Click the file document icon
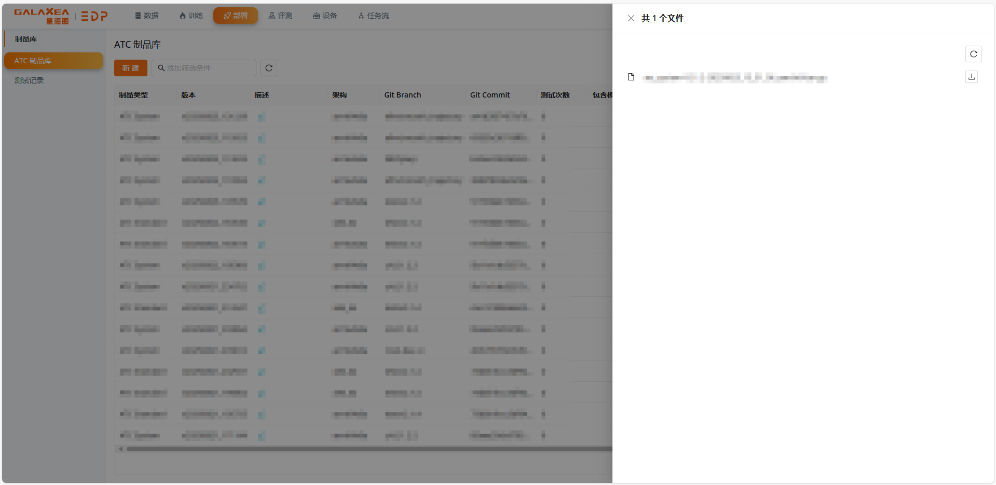 [x=631, y=77]
